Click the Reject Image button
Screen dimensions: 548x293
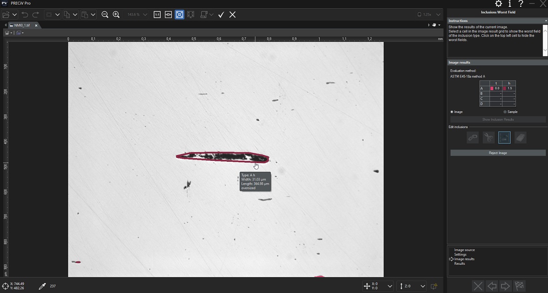[x=498, y=153]
